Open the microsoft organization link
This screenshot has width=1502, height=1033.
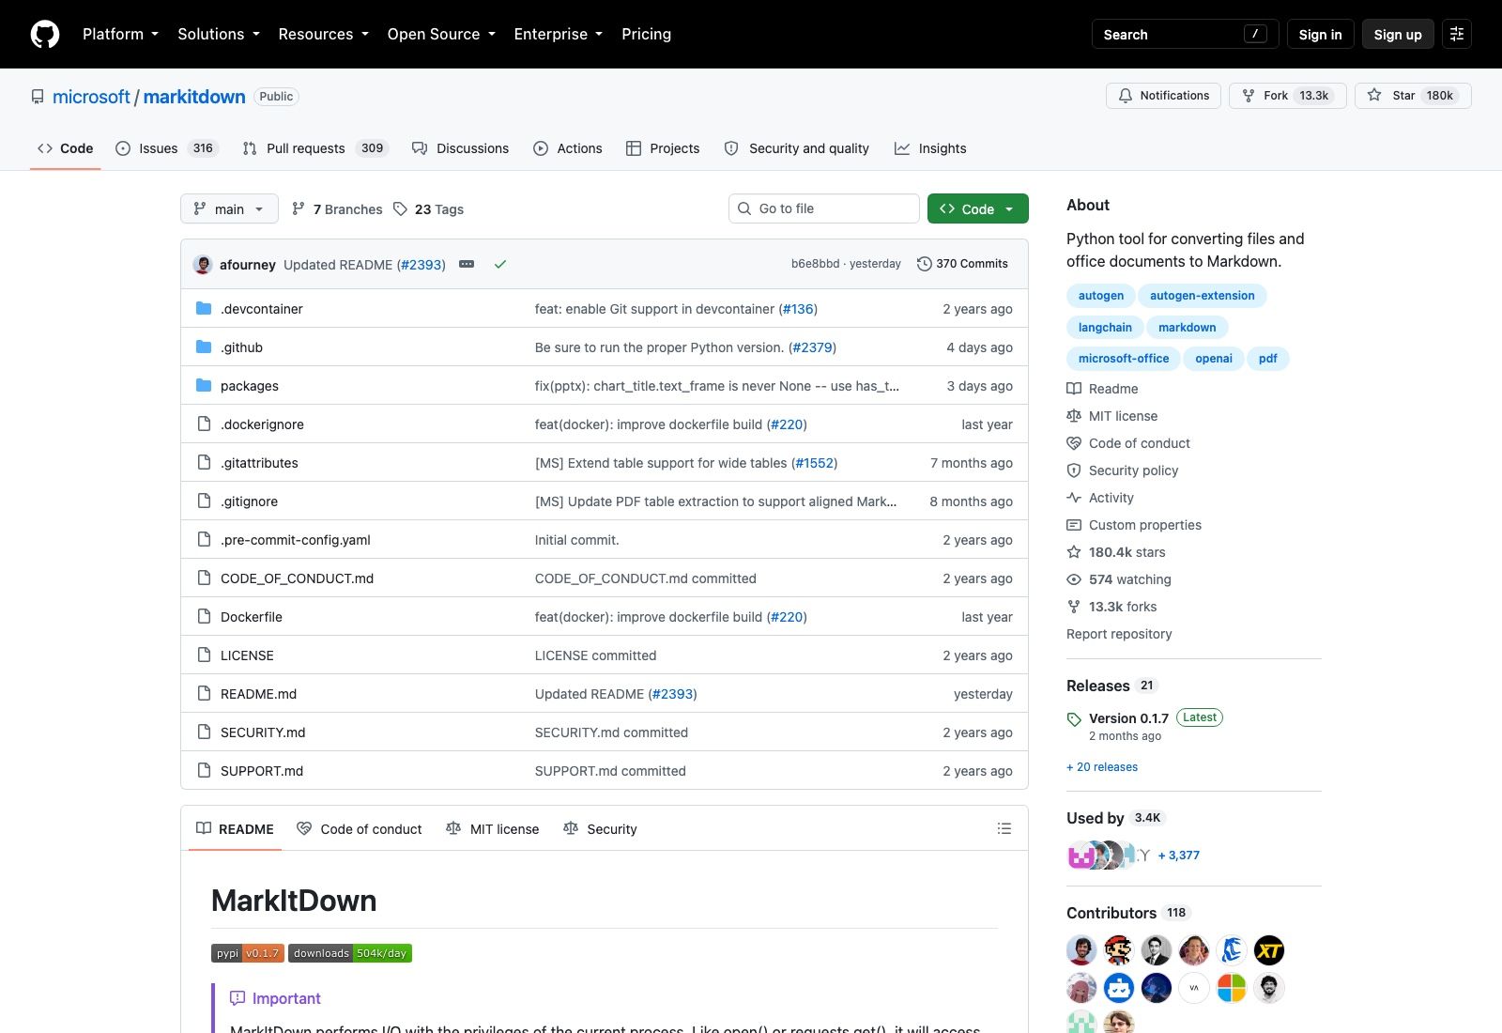click(x=91, y=97)
